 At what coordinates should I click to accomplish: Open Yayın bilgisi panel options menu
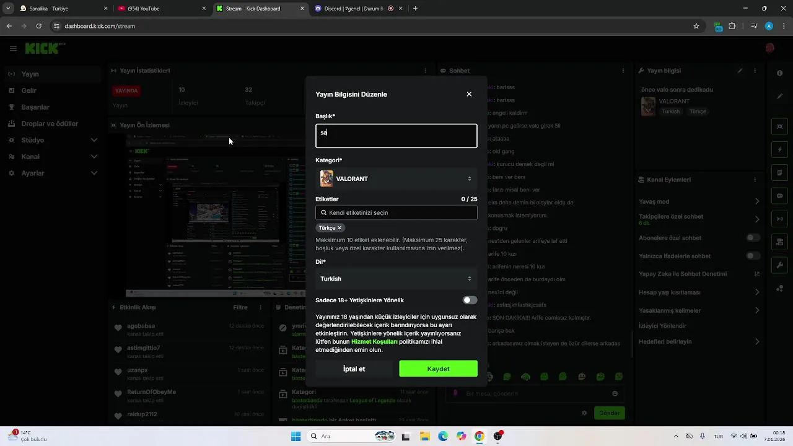(755, 71)
